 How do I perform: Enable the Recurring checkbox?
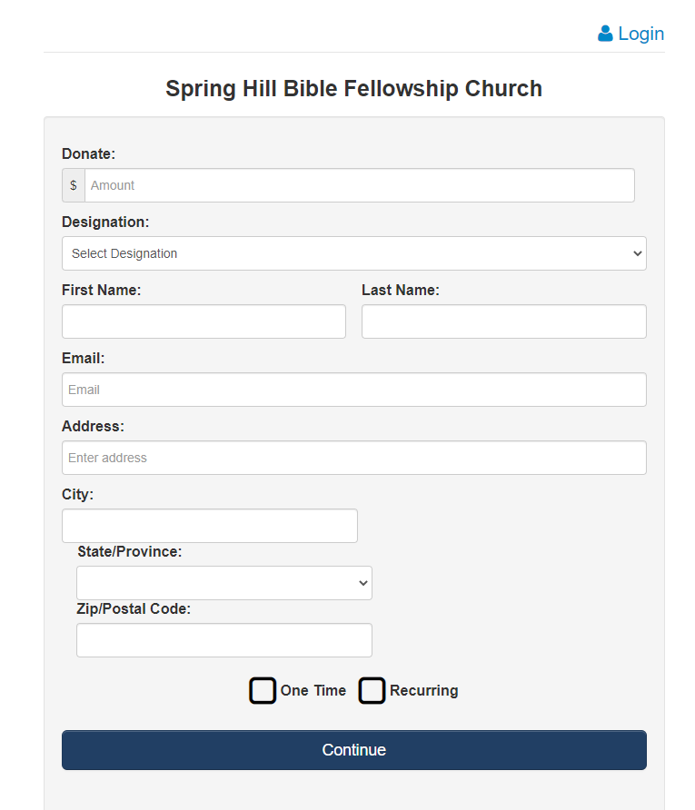coord(372,691)
